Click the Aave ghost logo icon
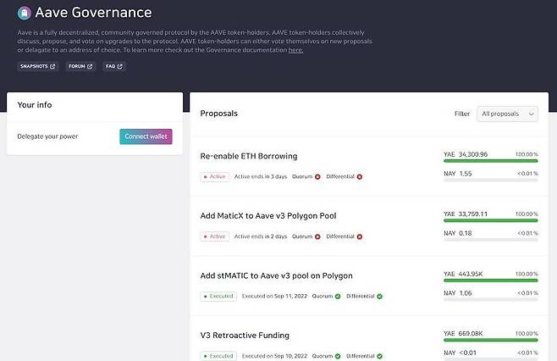 point(25,14)
